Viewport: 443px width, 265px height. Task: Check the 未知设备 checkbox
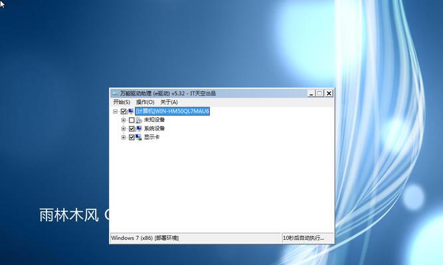[132, 120]
